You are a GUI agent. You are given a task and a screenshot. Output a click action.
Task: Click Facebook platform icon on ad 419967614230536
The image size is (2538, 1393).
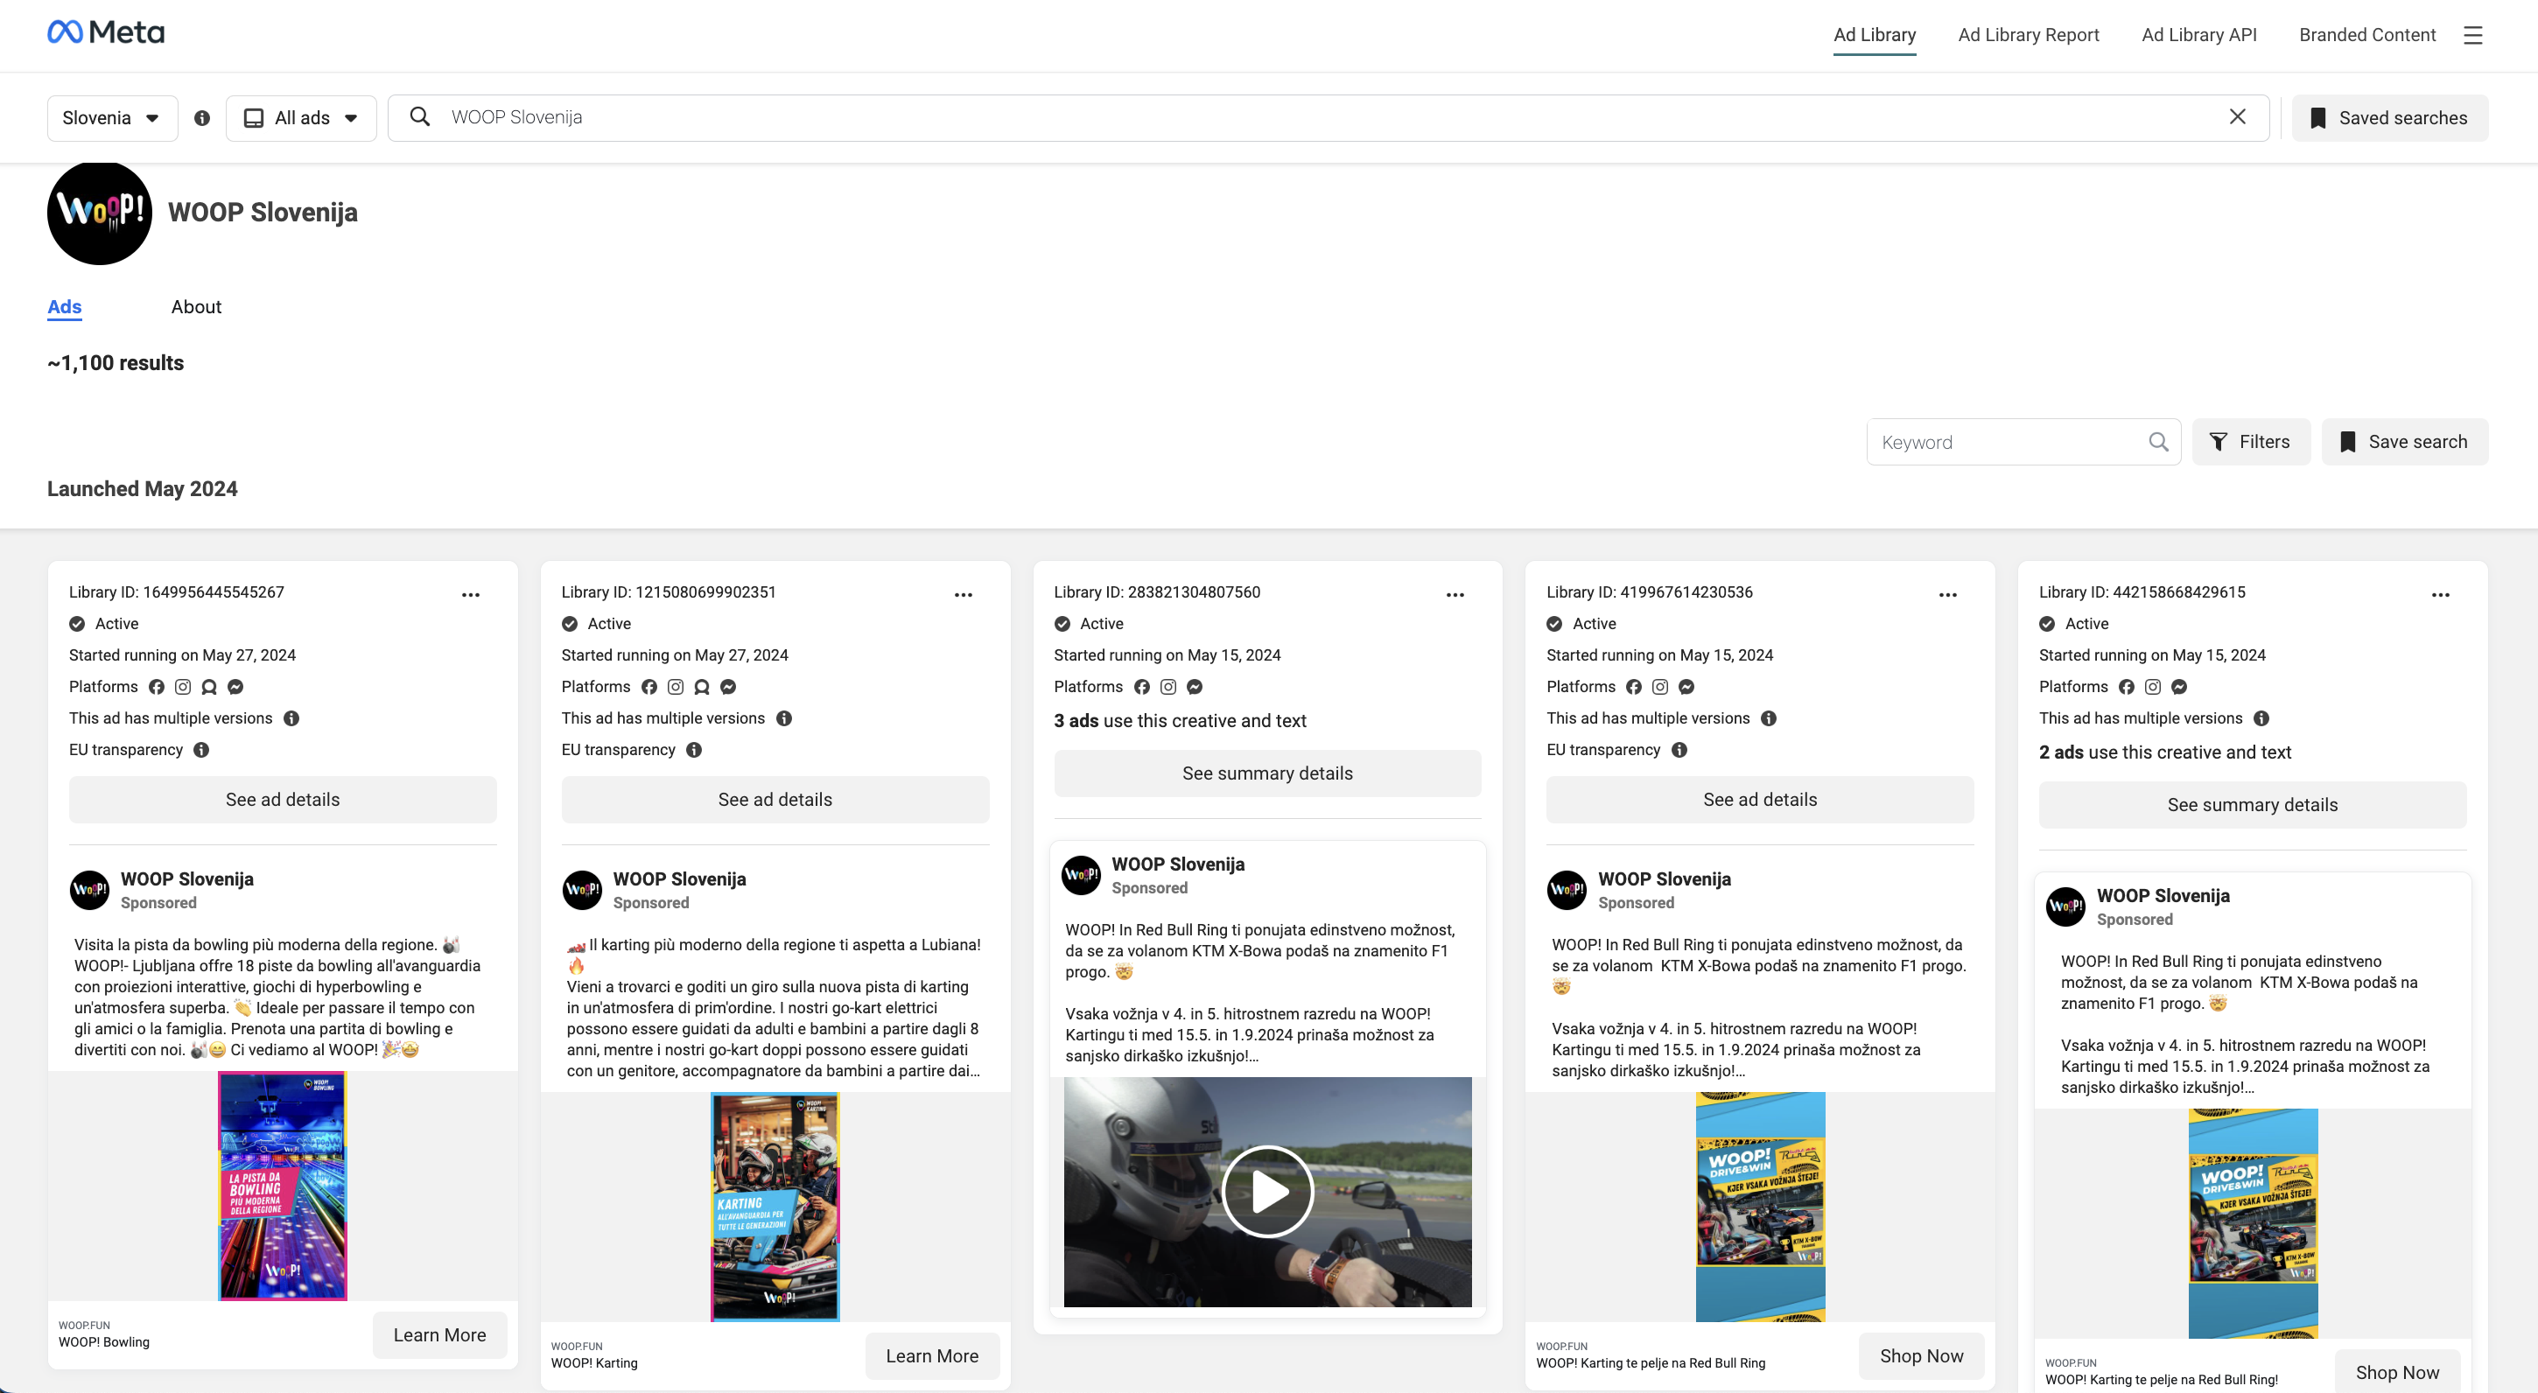pos(1634,687)
